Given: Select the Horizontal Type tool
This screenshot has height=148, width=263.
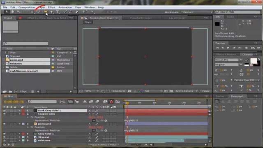Looking at the screenshot, I should tap(58, 12).
